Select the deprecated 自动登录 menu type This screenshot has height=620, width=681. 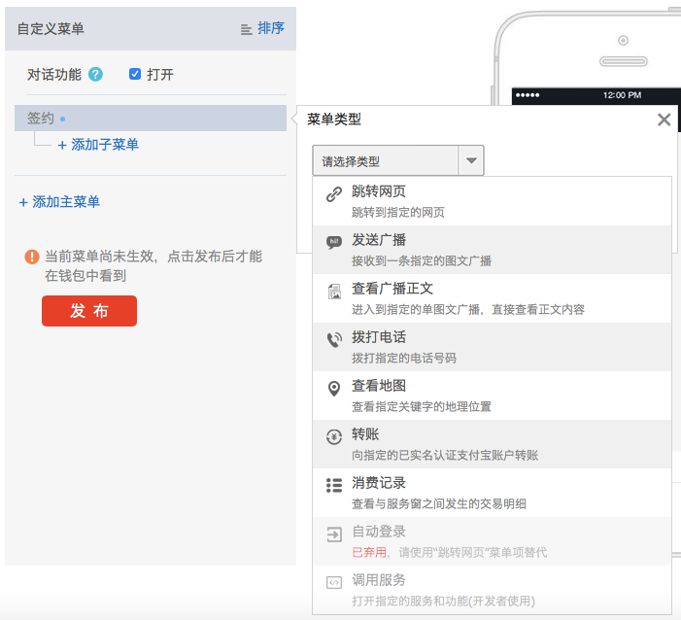pos(492,542)
